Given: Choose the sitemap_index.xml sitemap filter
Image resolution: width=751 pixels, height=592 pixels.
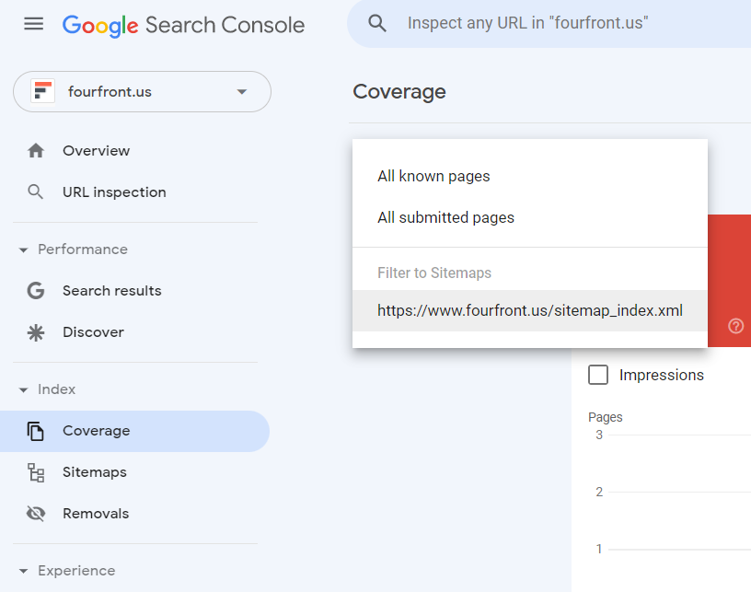Looking at the screenshot, I should (530, 310).
